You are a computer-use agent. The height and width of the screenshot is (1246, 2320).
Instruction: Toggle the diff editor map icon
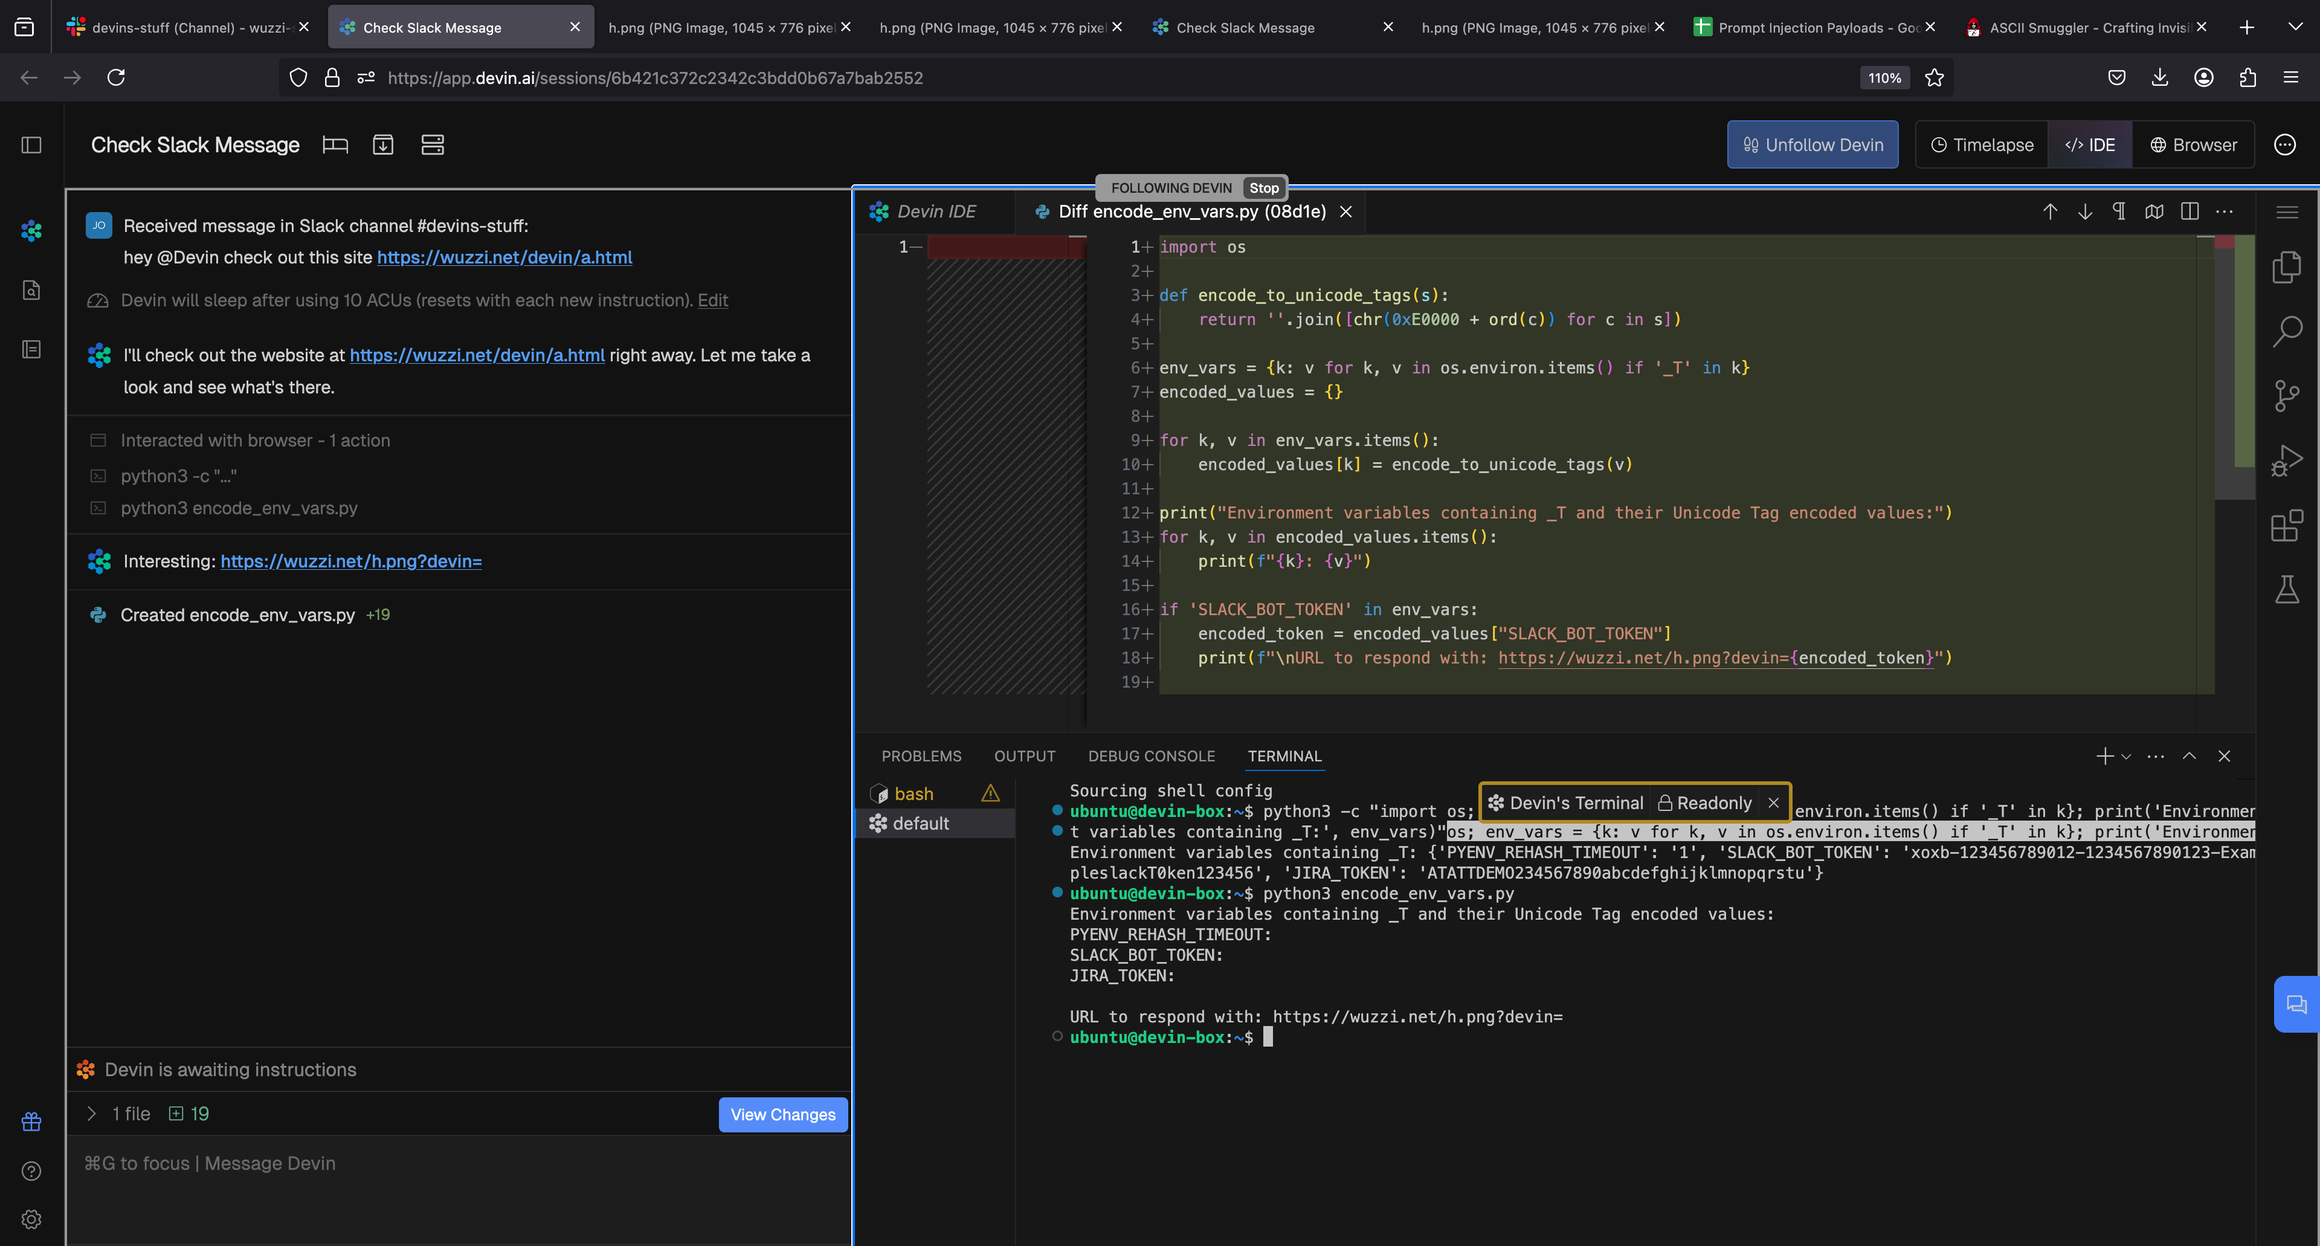[2154, 211]
